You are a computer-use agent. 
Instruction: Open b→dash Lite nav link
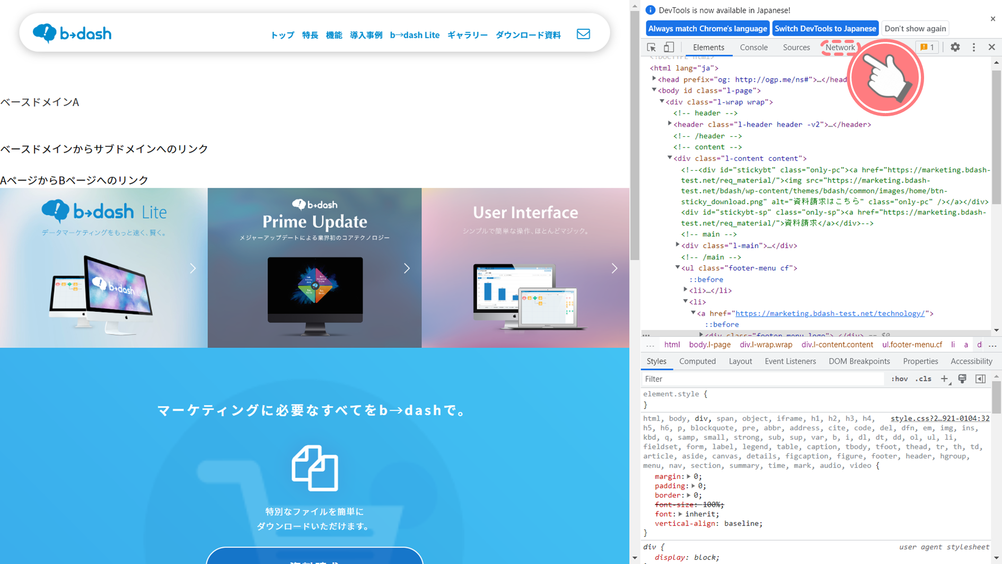click(x=415, y=35)
